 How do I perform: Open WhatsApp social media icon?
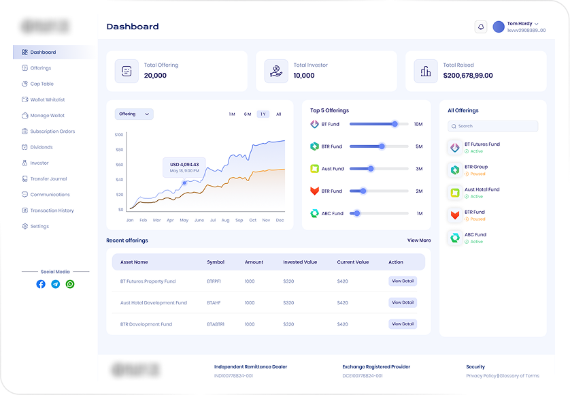[x=70, y=284]
